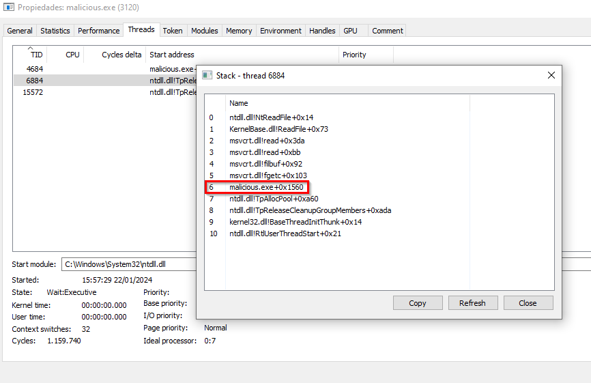Open the Modules tab

(205, 31)
